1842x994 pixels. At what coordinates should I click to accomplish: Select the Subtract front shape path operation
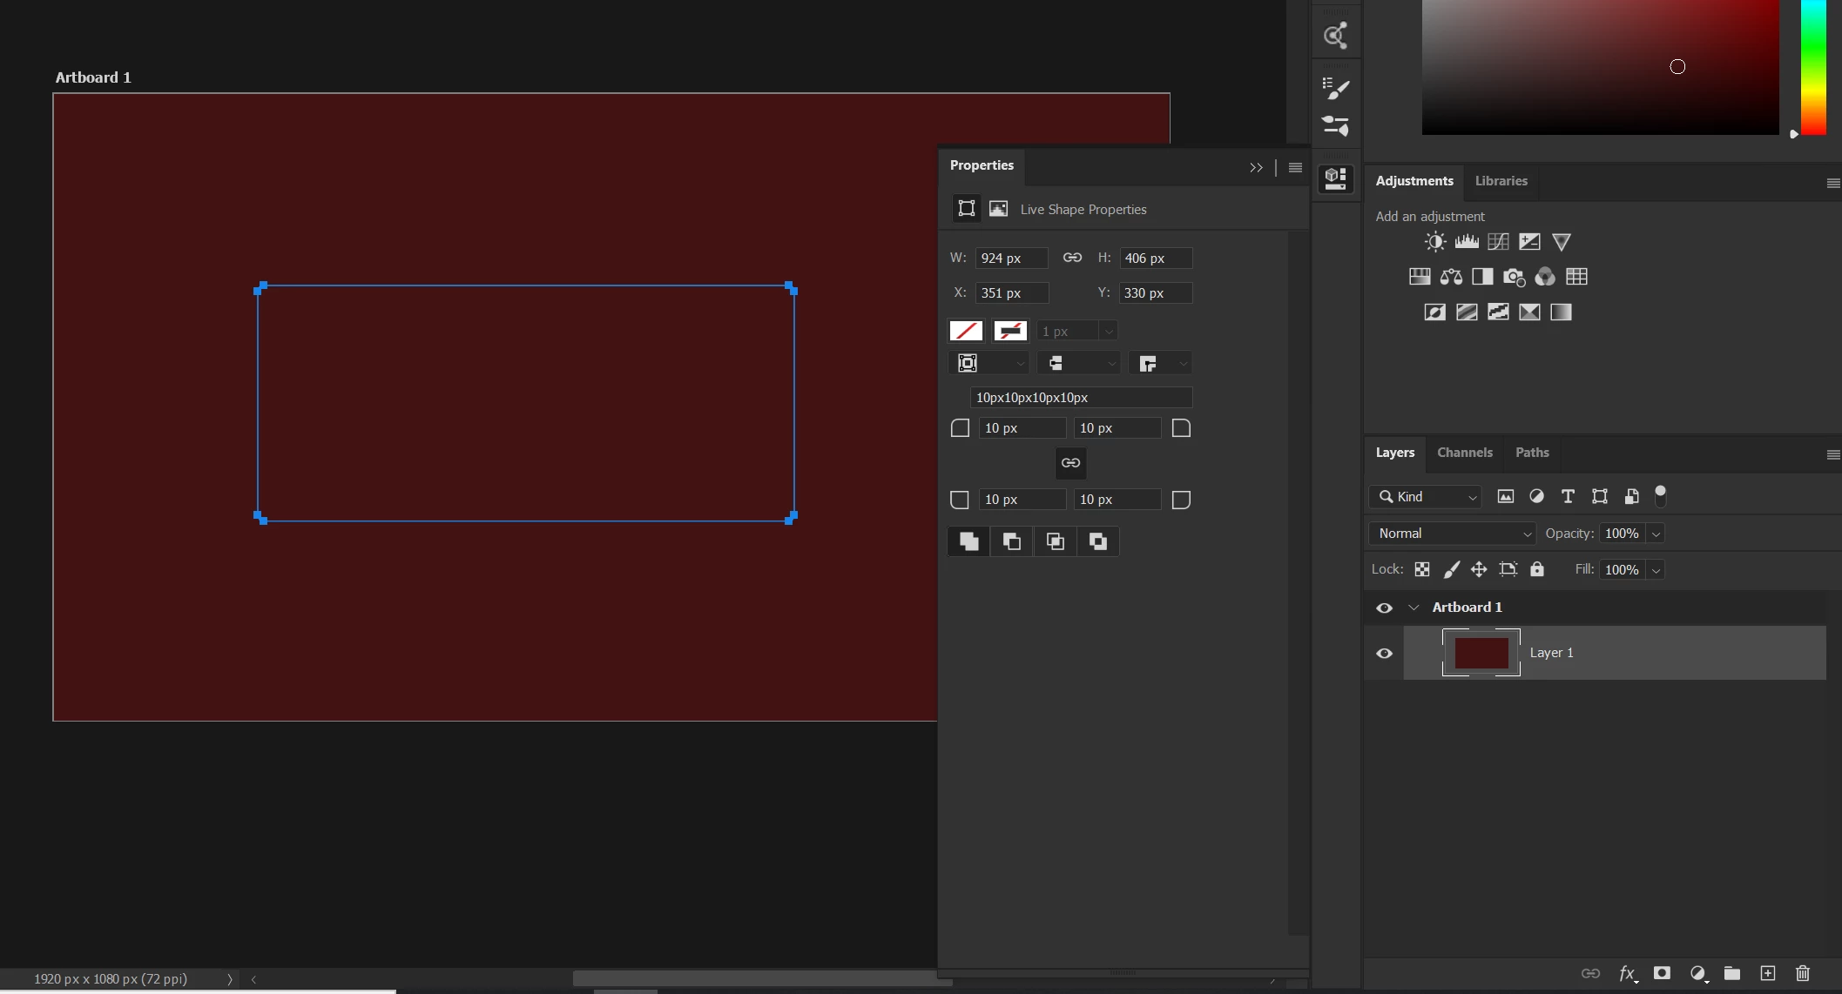click(1011, 541)
